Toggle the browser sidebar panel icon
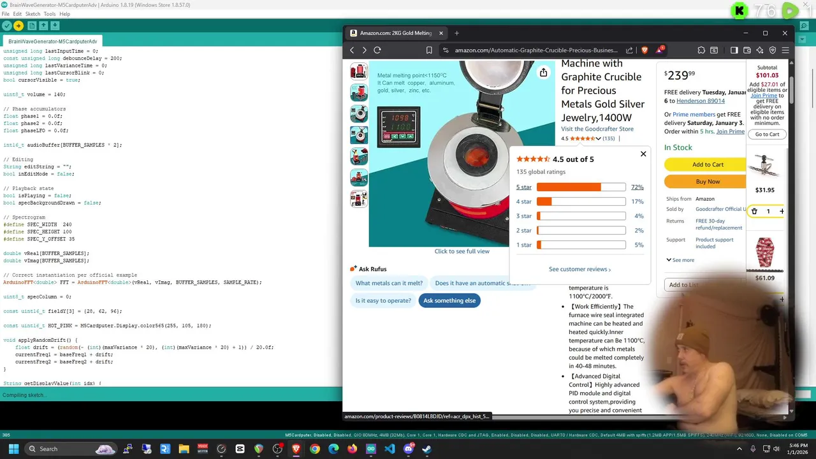 tap(734, 50)
